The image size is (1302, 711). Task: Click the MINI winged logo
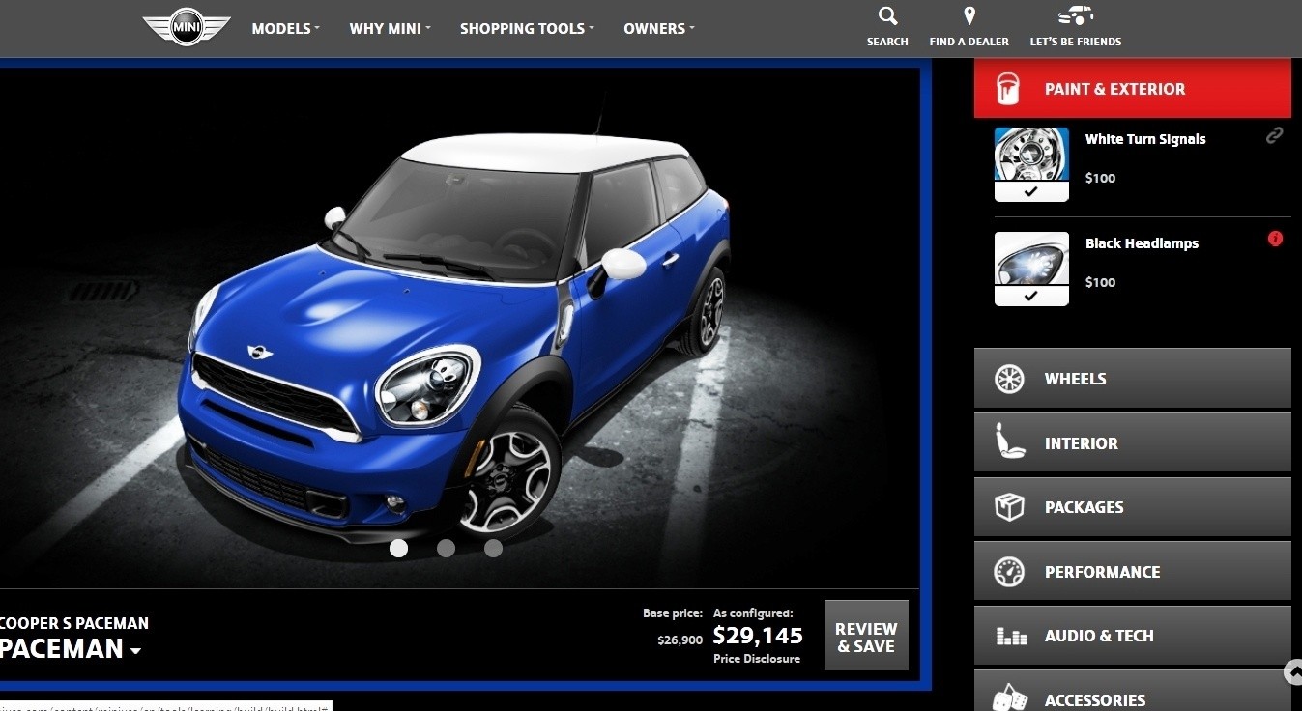(x=187, y=28)
